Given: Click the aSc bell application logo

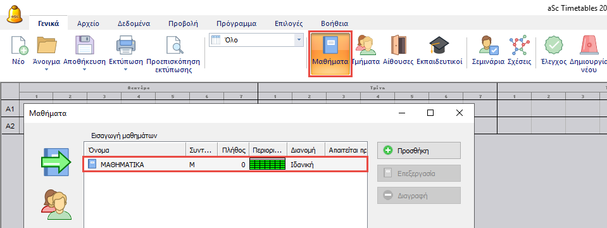Looking at the screenshot, I should point(15,15).
